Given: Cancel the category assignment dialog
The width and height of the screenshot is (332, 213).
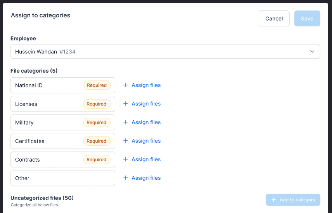Looking at the screenshot, I should [x=274, y=19].
